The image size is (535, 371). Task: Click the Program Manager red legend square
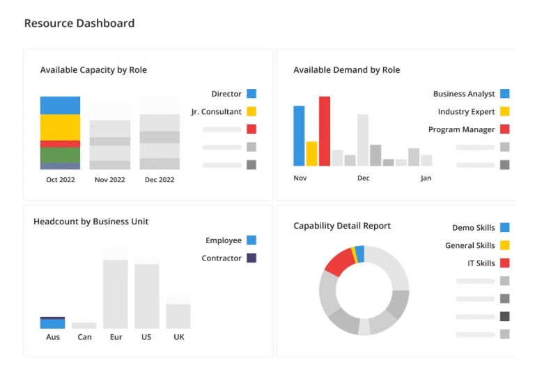pyautogui.click(x=504, y=129)
